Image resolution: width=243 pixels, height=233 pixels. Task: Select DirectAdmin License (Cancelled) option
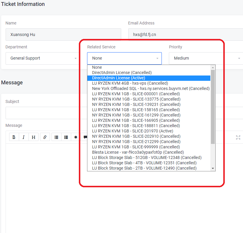point(149,73)
